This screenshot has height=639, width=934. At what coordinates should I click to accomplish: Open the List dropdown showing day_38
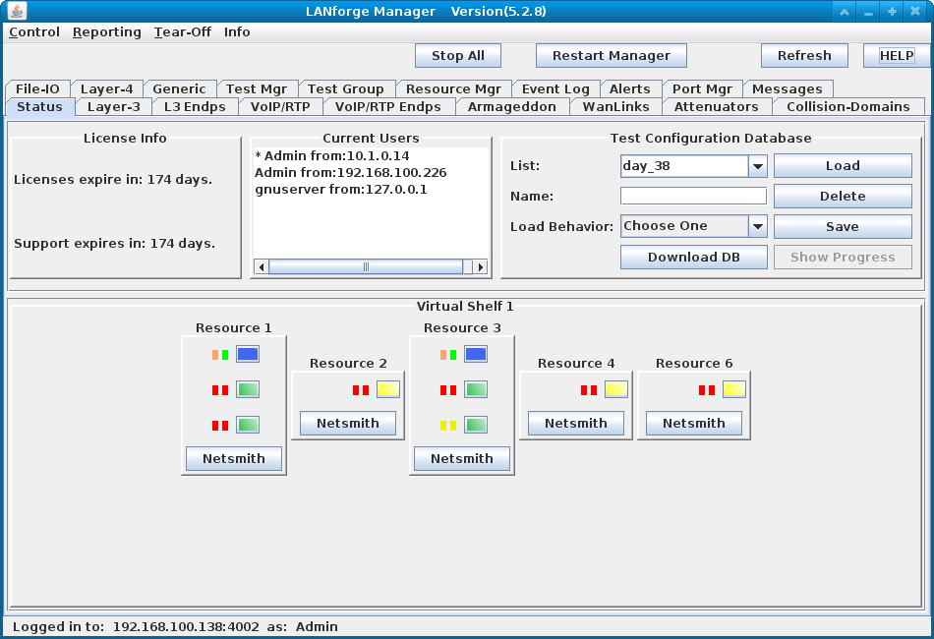tap(693, 166)
